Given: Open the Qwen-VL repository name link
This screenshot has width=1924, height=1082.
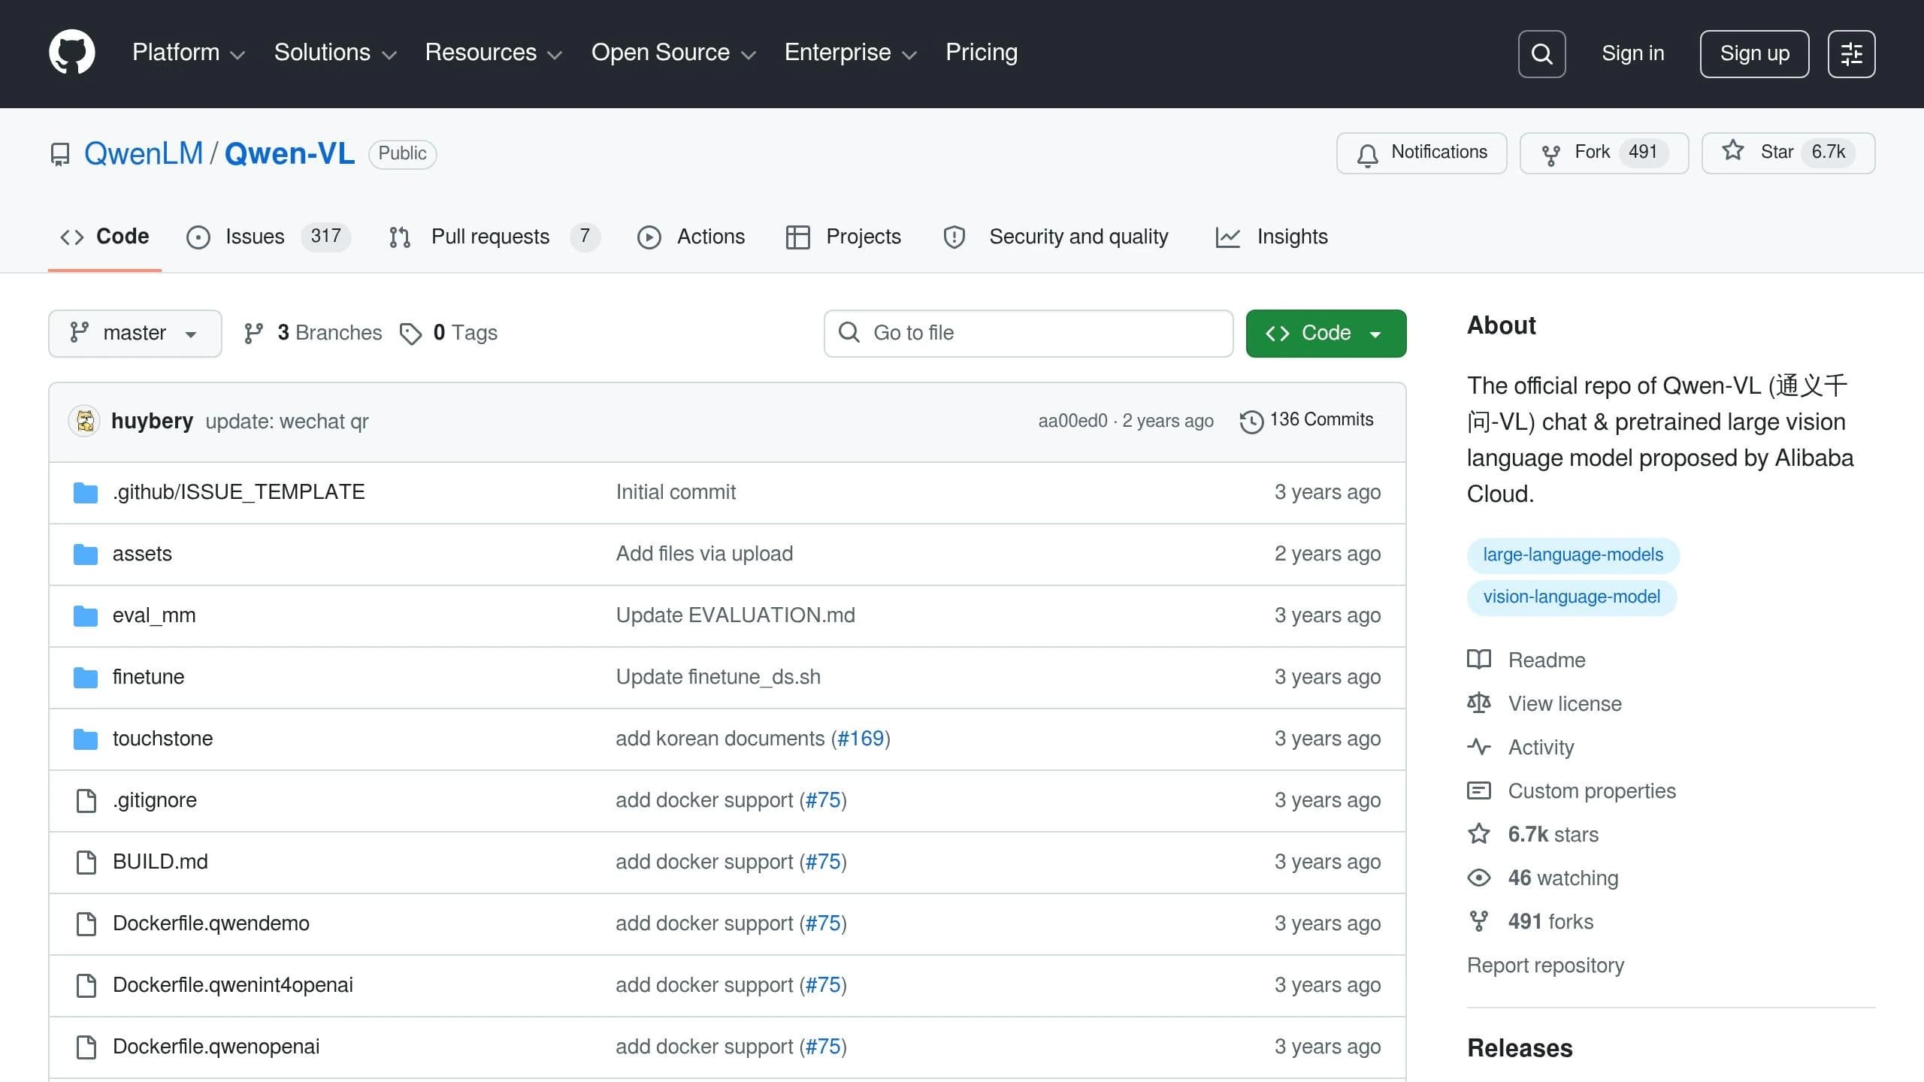Looking at the screenshot, I should 289,153.
